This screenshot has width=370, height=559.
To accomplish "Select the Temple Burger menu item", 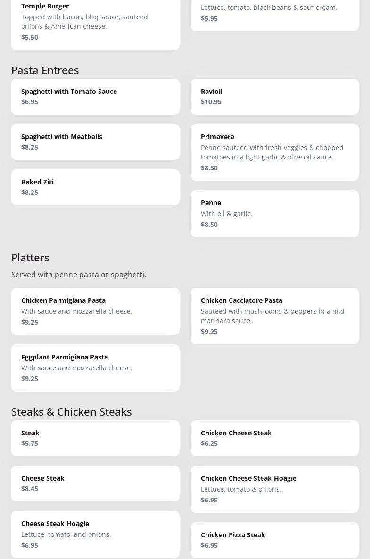I will pos(95,21).
